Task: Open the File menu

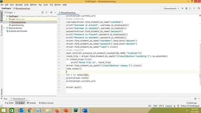Action: (2, 5)
